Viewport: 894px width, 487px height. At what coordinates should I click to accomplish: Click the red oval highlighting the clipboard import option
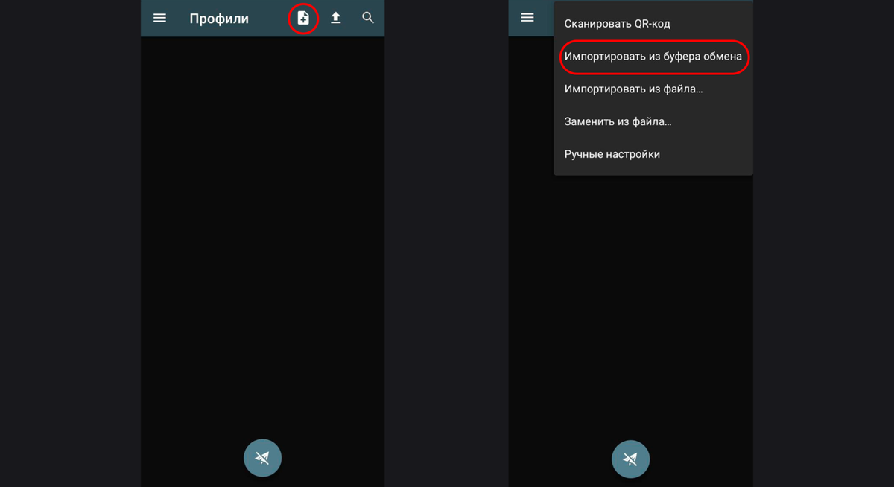(653, 57)
